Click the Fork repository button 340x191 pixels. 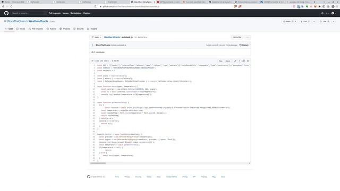coord(305,21)
